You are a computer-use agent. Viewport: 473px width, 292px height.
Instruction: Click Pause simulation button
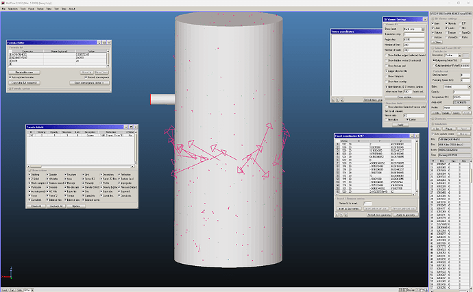tap(449, 129)
